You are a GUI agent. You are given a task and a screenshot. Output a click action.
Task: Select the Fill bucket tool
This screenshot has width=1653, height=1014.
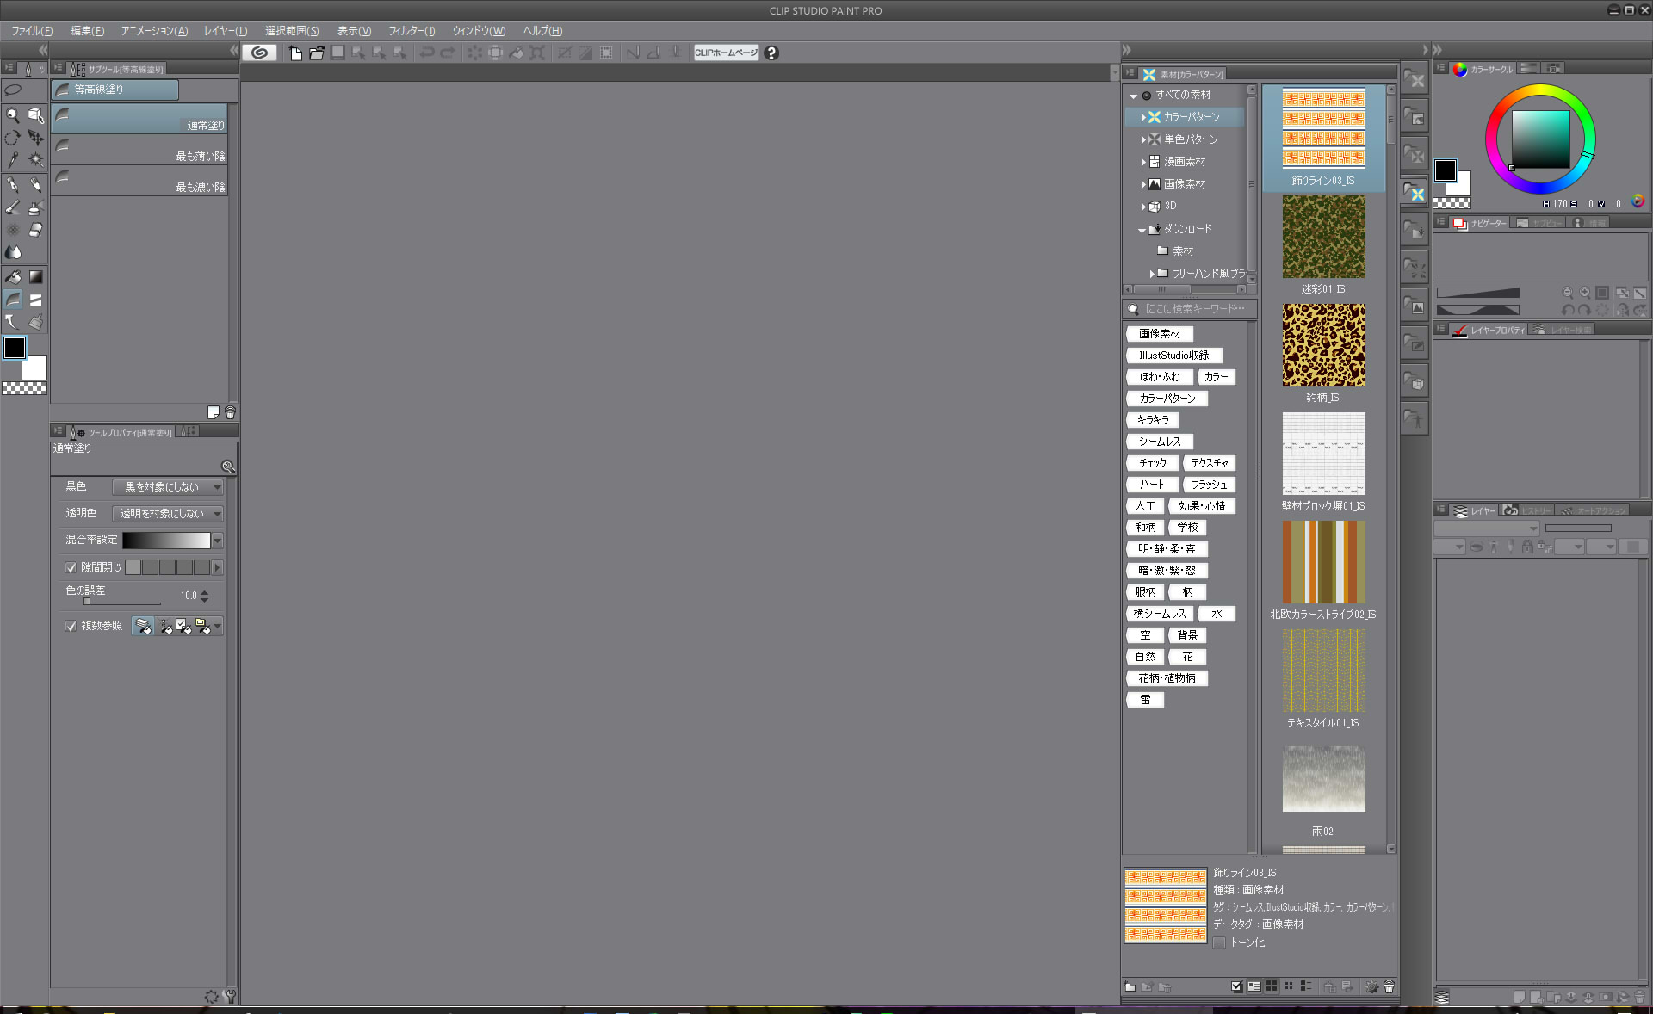[13, 277]
